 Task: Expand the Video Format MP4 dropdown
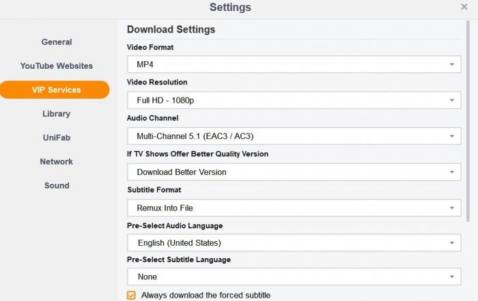tap(294, 65)
